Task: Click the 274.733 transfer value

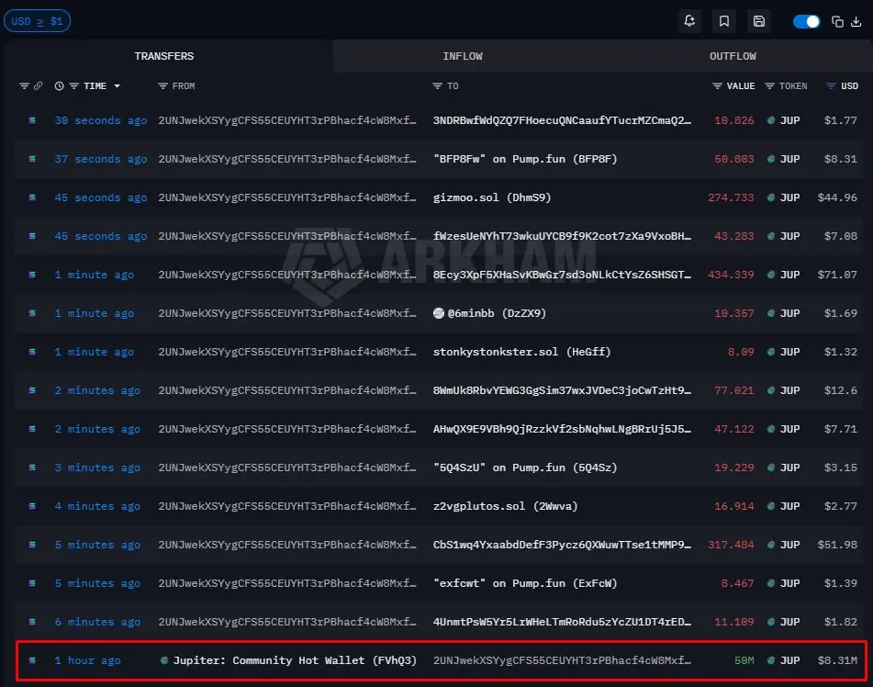Action: 731,197
